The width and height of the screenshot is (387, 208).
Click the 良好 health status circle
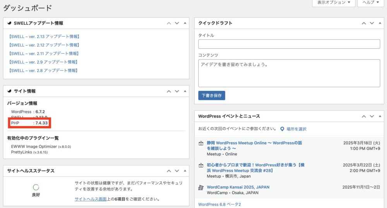pos(36,187)
